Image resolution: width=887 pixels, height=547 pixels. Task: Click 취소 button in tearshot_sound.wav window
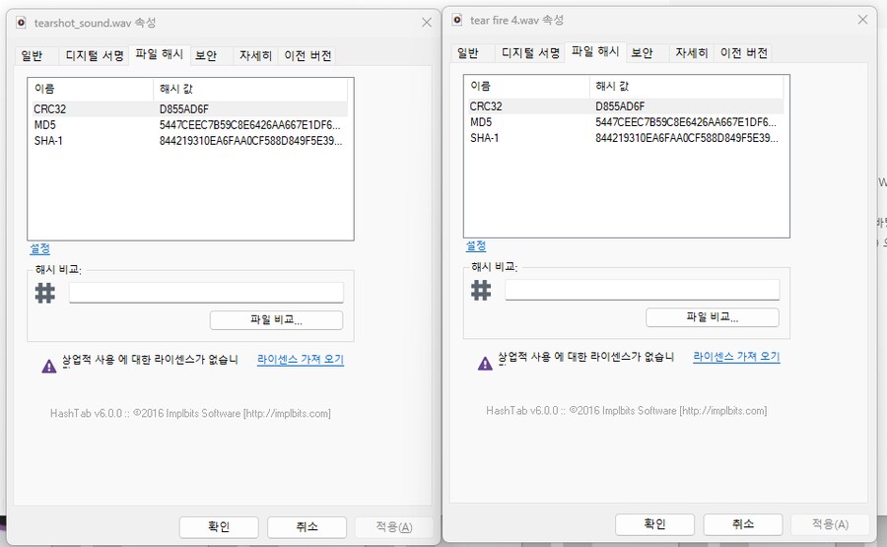307,527
